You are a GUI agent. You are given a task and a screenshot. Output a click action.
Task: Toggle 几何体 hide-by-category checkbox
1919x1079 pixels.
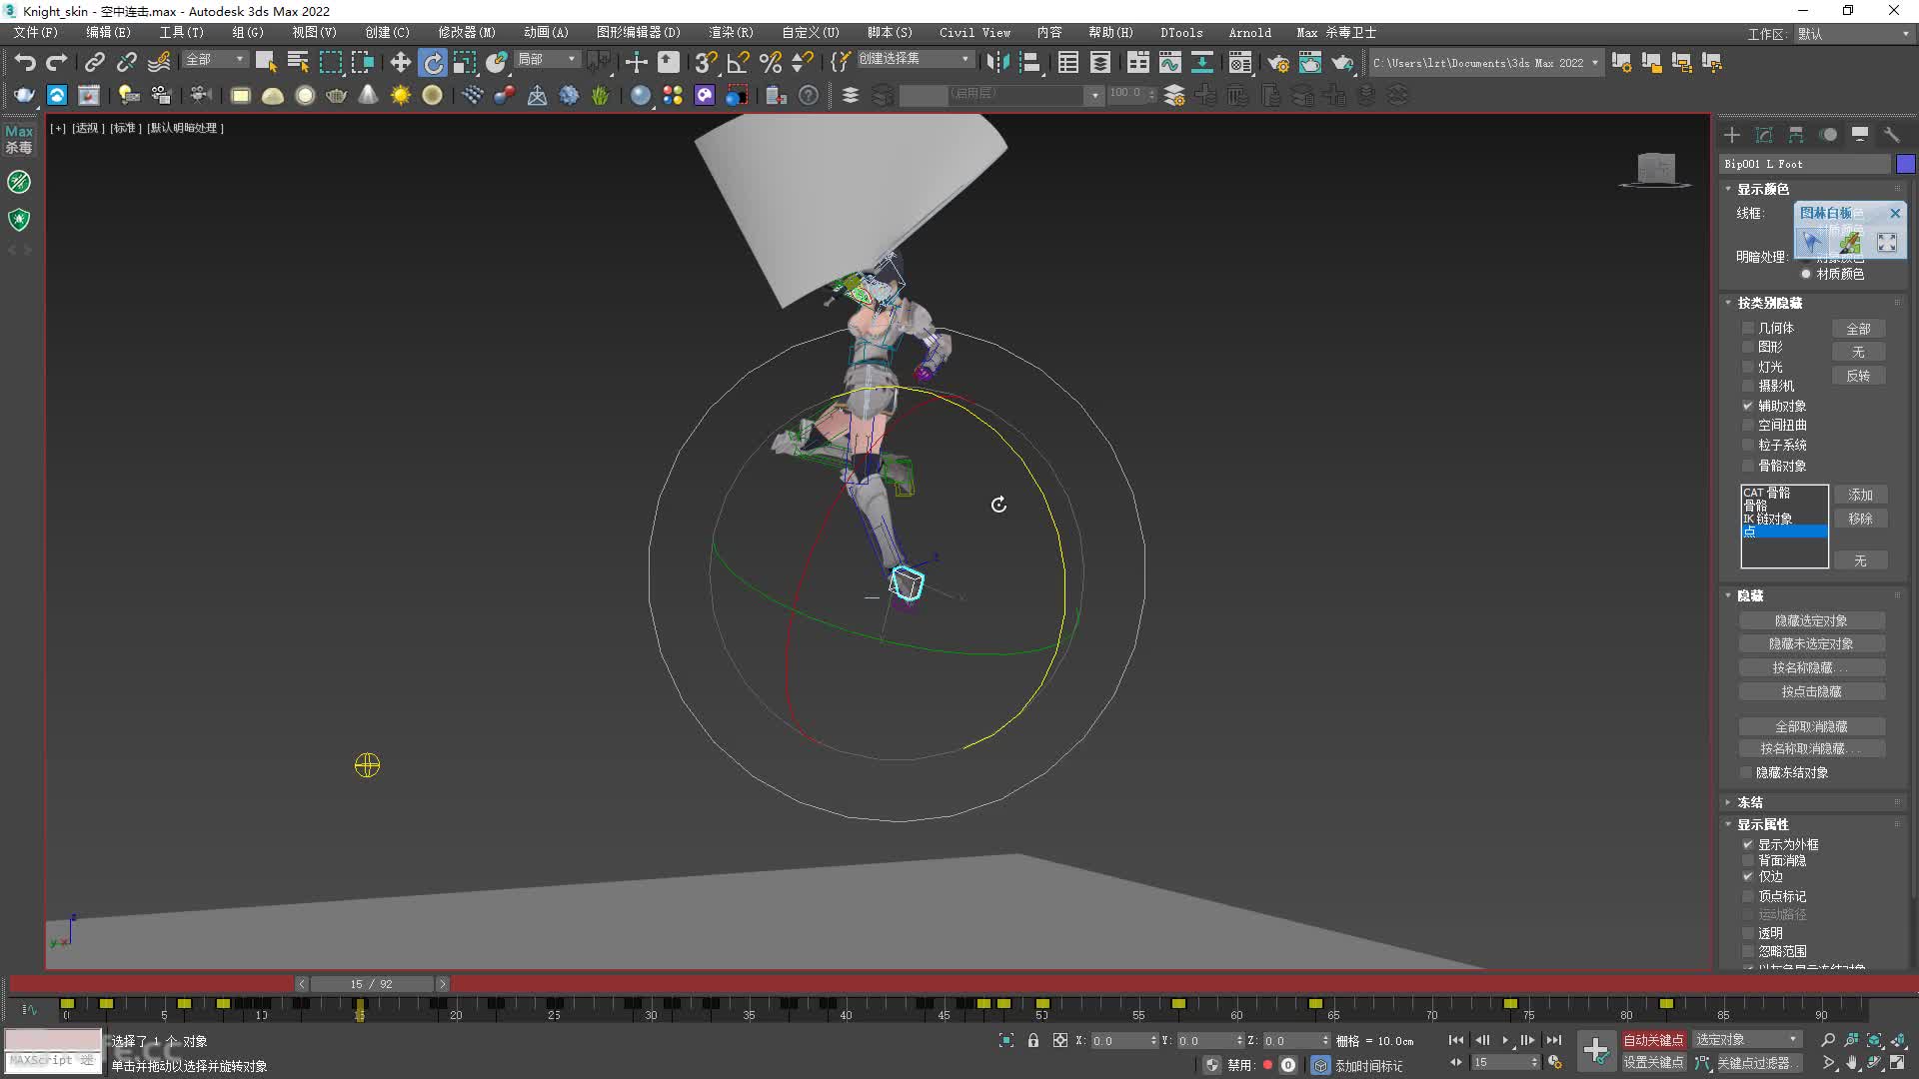[1748, 328]
